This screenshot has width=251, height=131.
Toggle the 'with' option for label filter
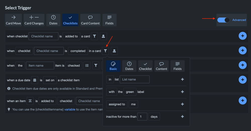pos(112,92)
